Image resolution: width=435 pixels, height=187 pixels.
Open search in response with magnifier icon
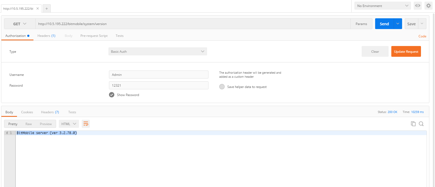[421, 124]
